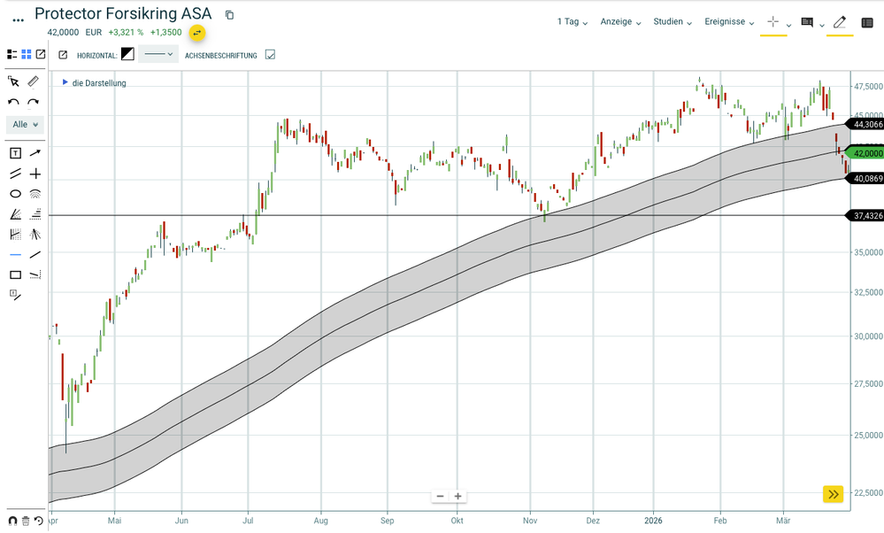Image resolution: width=884 pixels, height=533 pixels.
Task: Select the rectangle drawing tool
Action: tap(15, 275)
